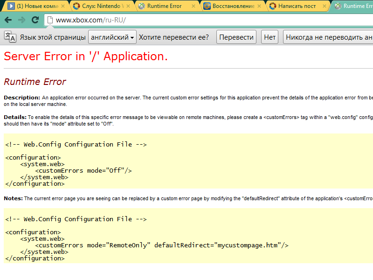Go back with the browser back arrow
Screen dimensions: 373x280
(8, 20)
